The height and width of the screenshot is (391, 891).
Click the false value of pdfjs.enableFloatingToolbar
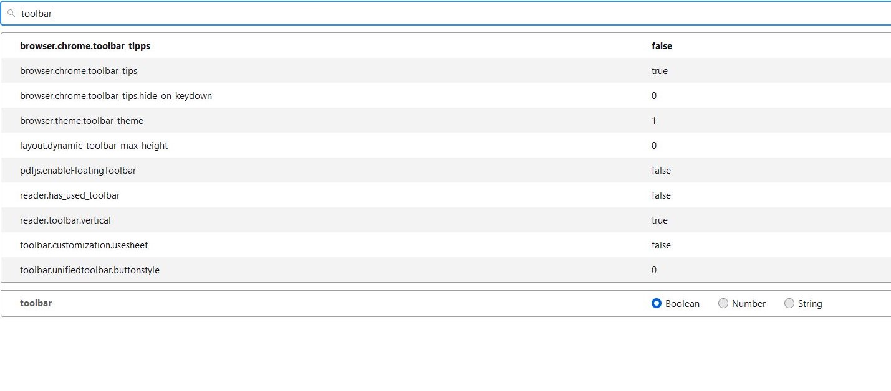[x=661, y=171]
